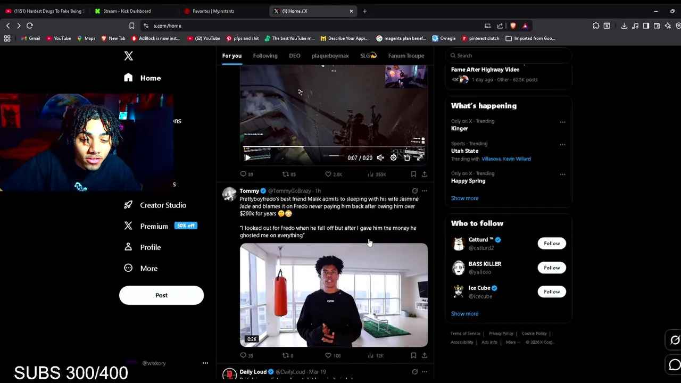Image resolution: width=681 pixels, height=383 pixels.
Task: Open Terms of Service footer link
Action: pyautogui.click(x=466, y=334)
